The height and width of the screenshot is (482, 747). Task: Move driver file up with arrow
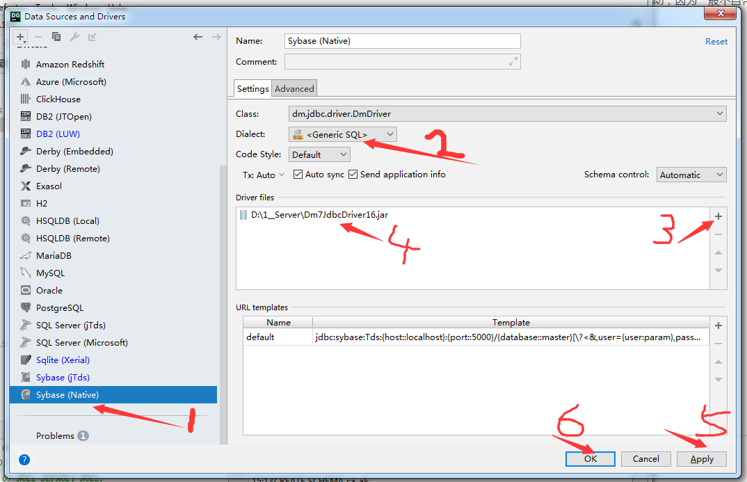718,252
